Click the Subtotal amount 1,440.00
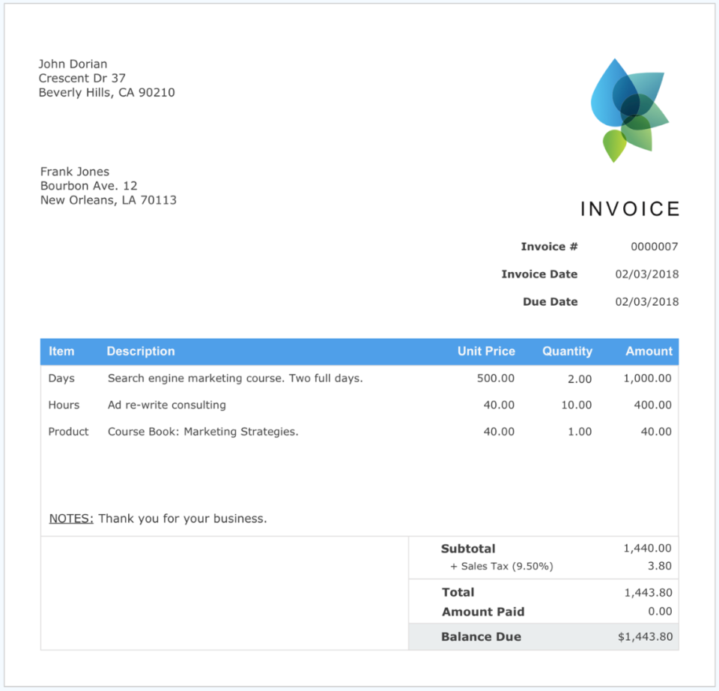This screenshot has height=691, width=719. coord(649,549)
